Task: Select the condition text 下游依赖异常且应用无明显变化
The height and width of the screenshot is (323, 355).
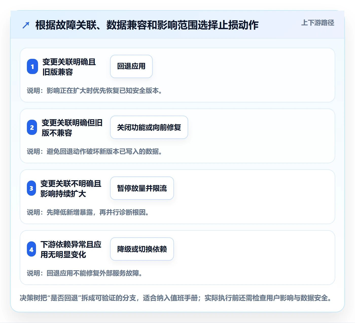Action: [71, 249]
